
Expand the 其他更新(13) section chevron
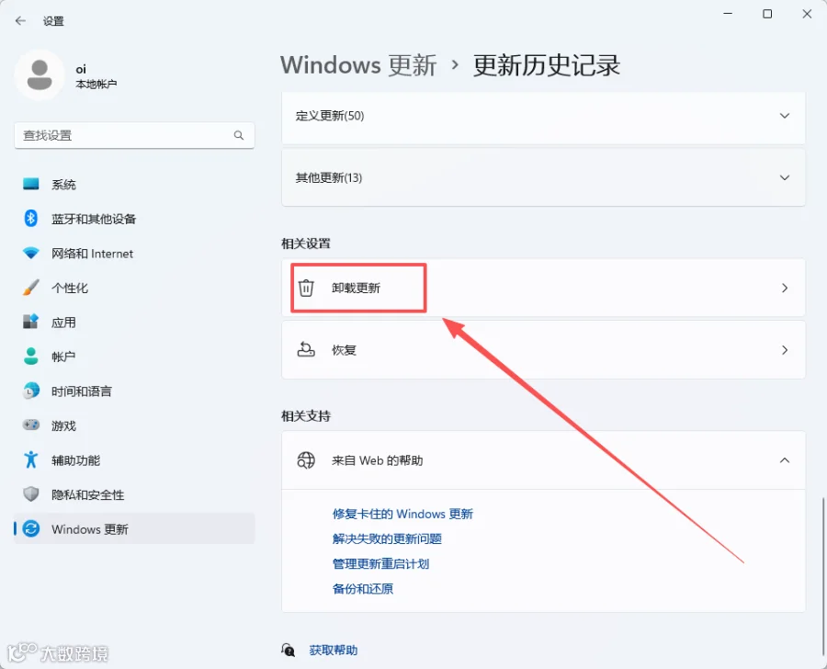pos(785,177)
